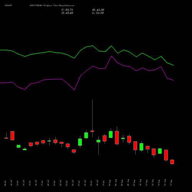Click the close value C: 33.75

67,10
